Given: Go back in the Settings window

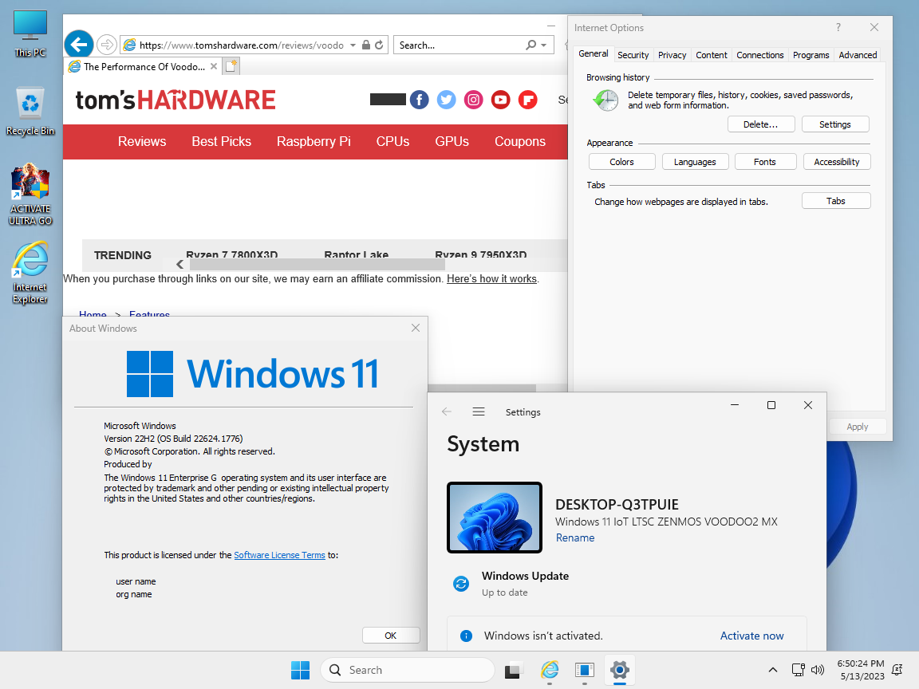Looking at the screenshot, I should 447,411.
